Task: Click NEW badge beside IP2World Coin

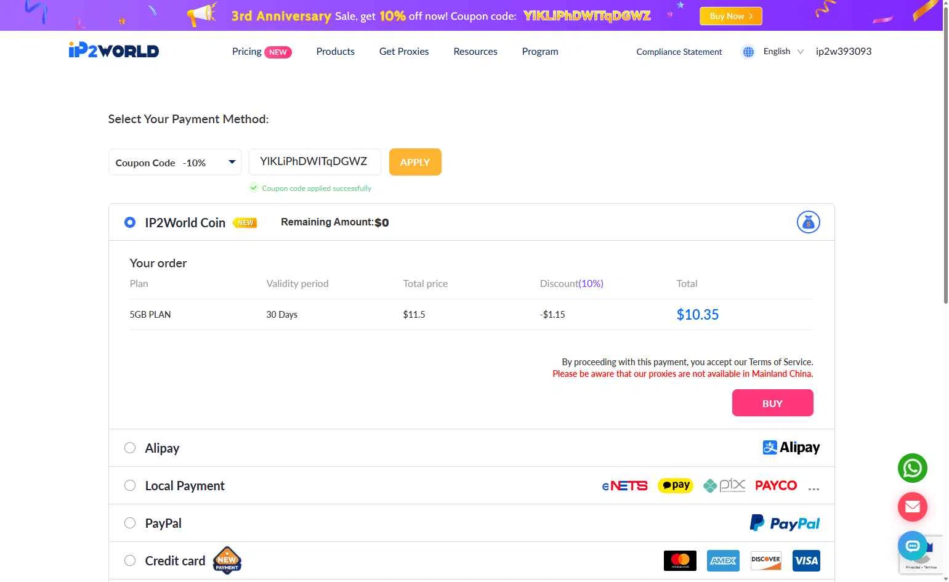Action: 245,223
